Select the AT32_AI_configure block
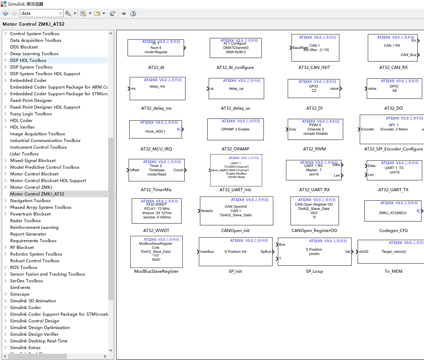The width and height of the screenshot is (424, 360). 235,48
